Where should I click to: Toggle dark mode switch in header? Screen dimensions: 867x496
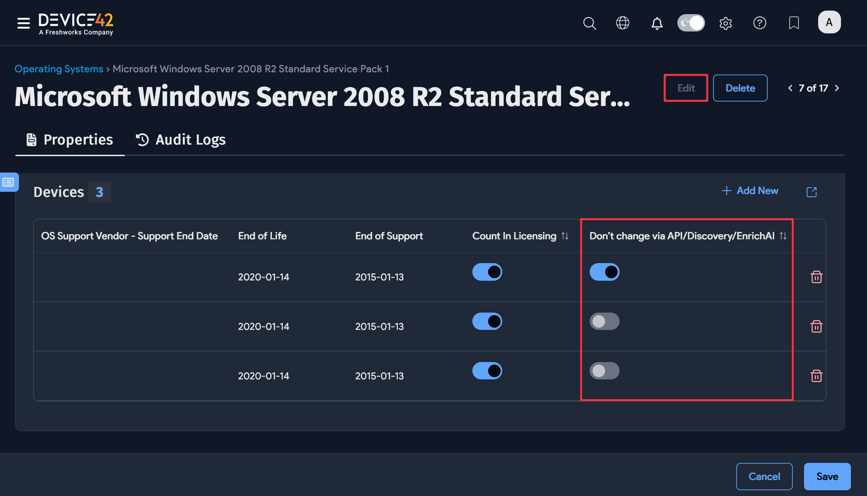coord(691,23)
